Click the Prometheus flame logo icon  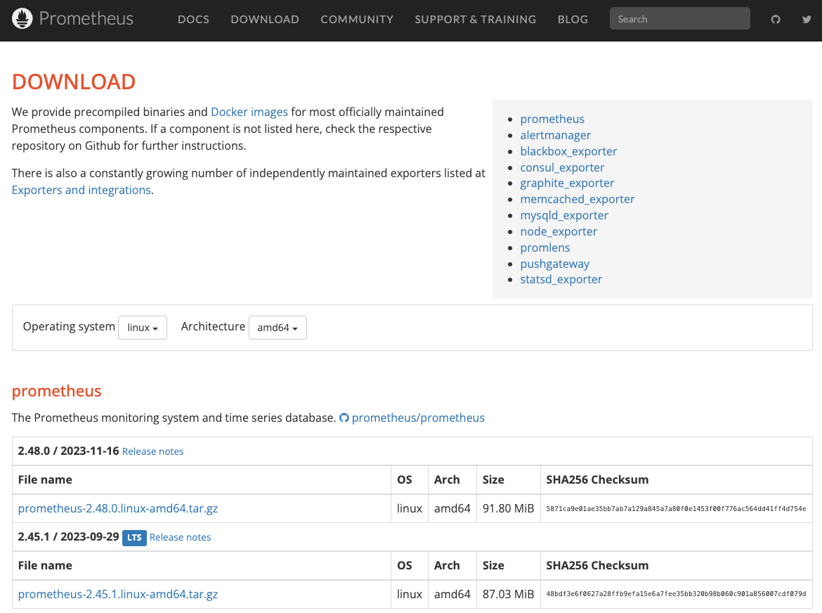(x=22, y=19)
